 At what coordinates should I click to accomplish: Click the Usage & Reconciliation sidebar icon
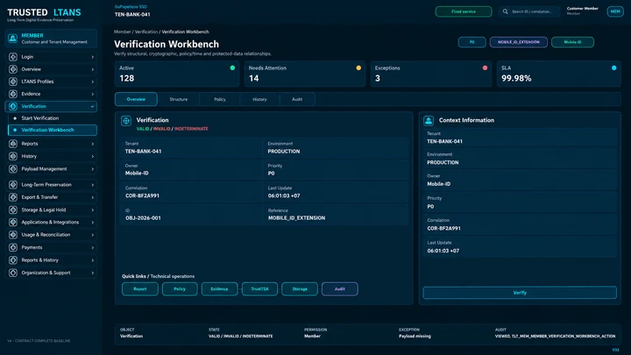point(13,235)
